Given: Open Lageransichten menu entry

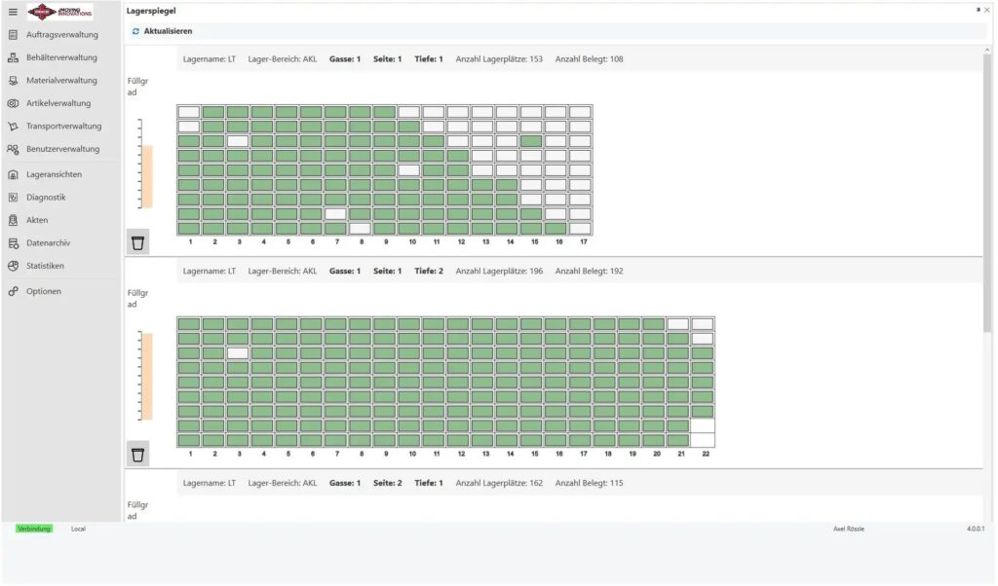Looking at the screenshot, I should click(x=55, y=175).
